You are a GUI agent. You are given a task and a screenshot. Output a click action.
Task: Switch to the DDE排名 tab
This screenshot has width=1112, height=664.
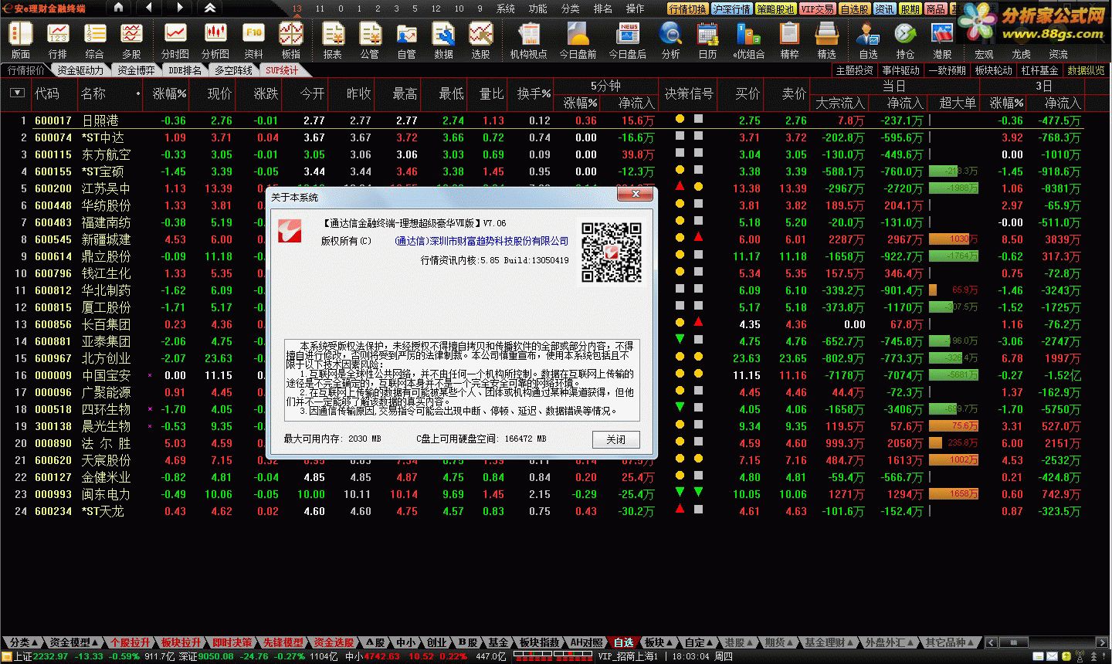pyautogui.click(x=185, y=70)
